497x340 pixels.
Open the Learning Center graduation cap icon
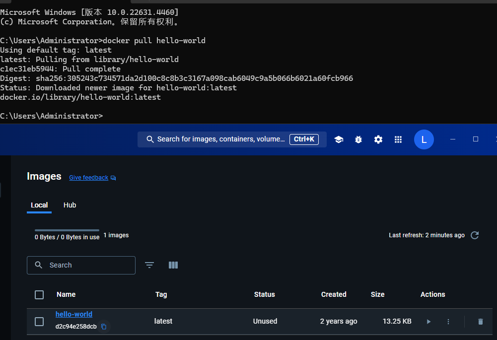339,139
